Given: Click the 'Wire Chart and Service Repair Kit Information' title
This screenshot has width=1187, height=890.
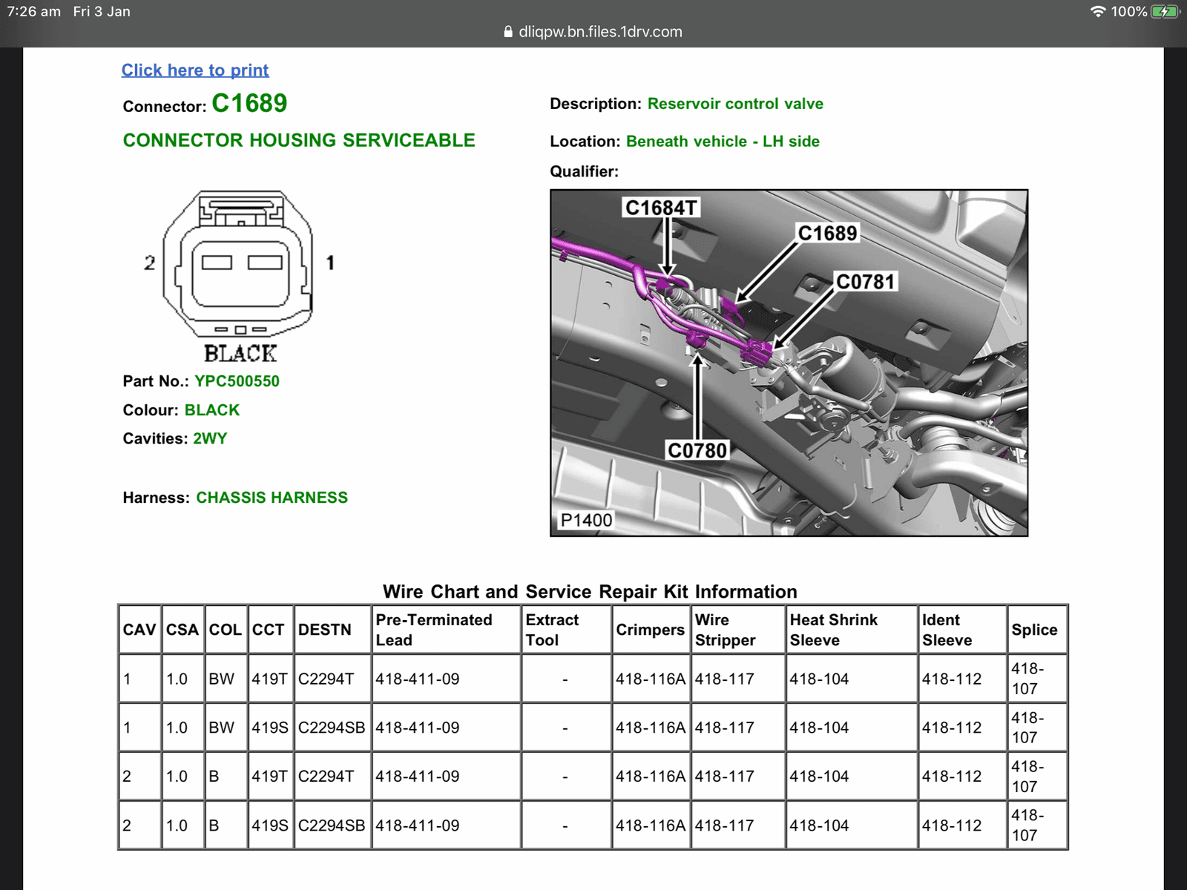Looking at the screenshot, I should coord(590,592).
